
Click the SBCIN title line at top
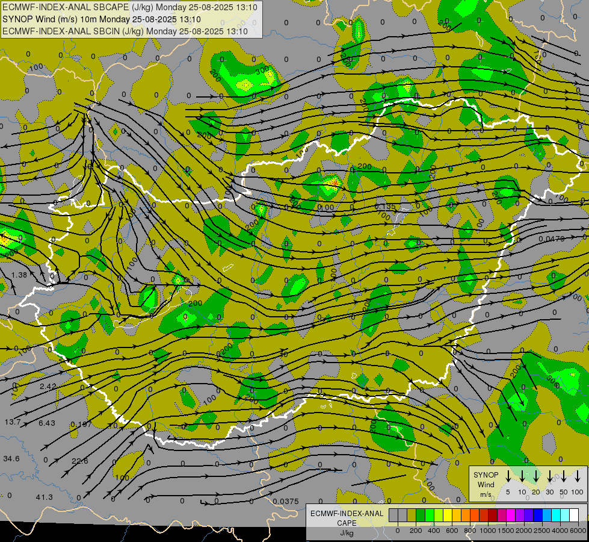125,31
